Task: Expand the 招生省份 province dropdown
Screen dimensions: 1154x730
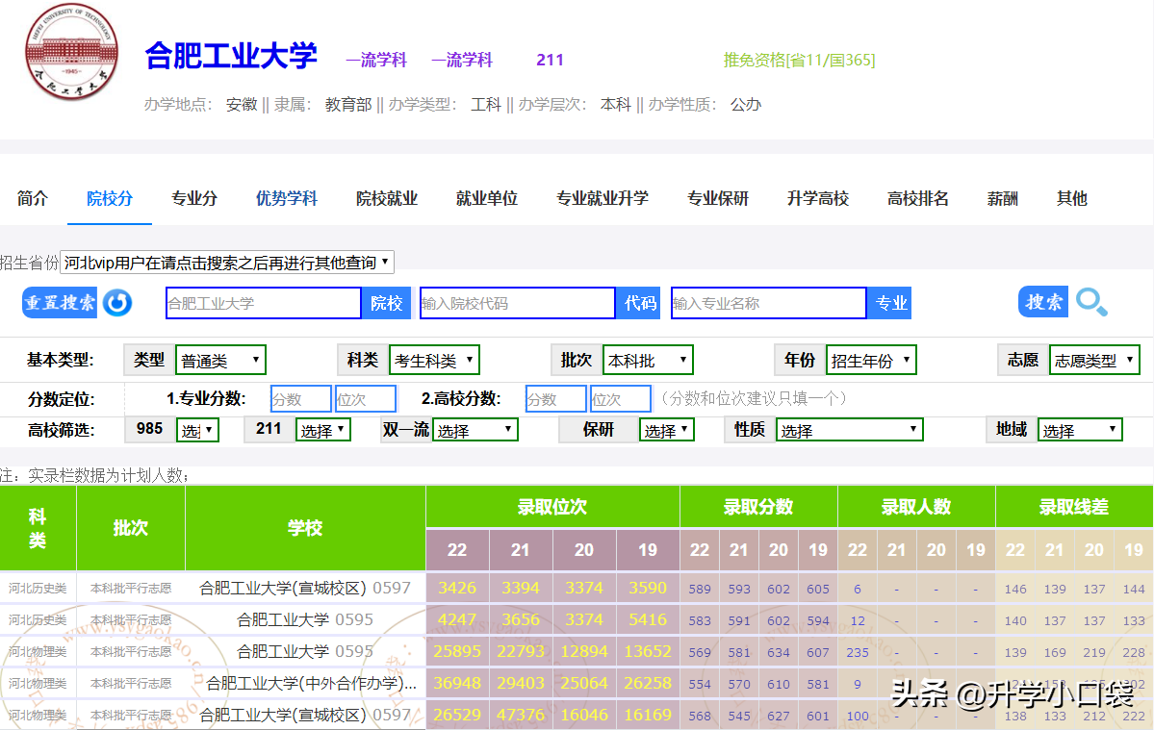Action: pos(227,263)
